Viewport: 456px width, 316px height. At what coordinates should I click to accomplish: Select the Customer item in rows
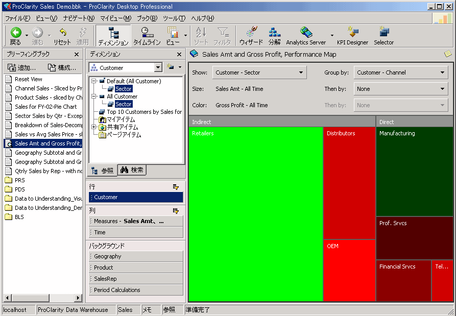click(x=136, y=197)
